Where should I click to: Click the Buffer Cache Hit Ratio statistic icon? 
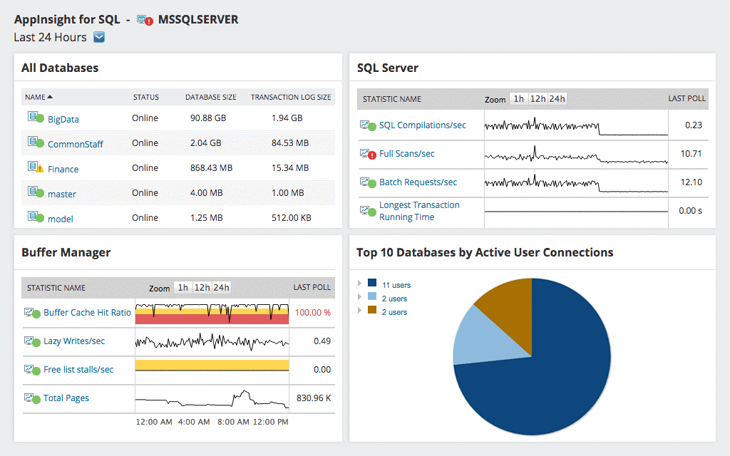[32, 313]
